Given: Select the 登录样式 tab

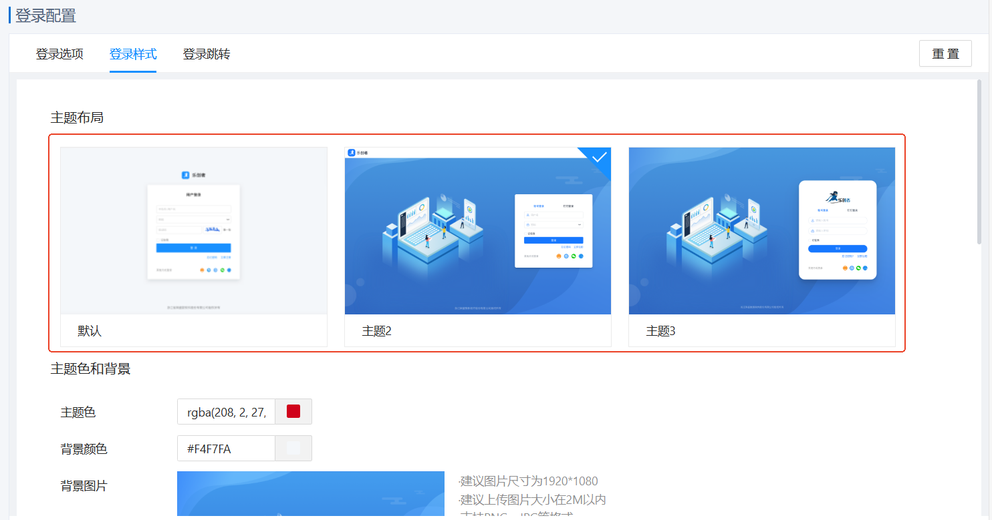Looking at the screenshot, I should click(133, 54).
